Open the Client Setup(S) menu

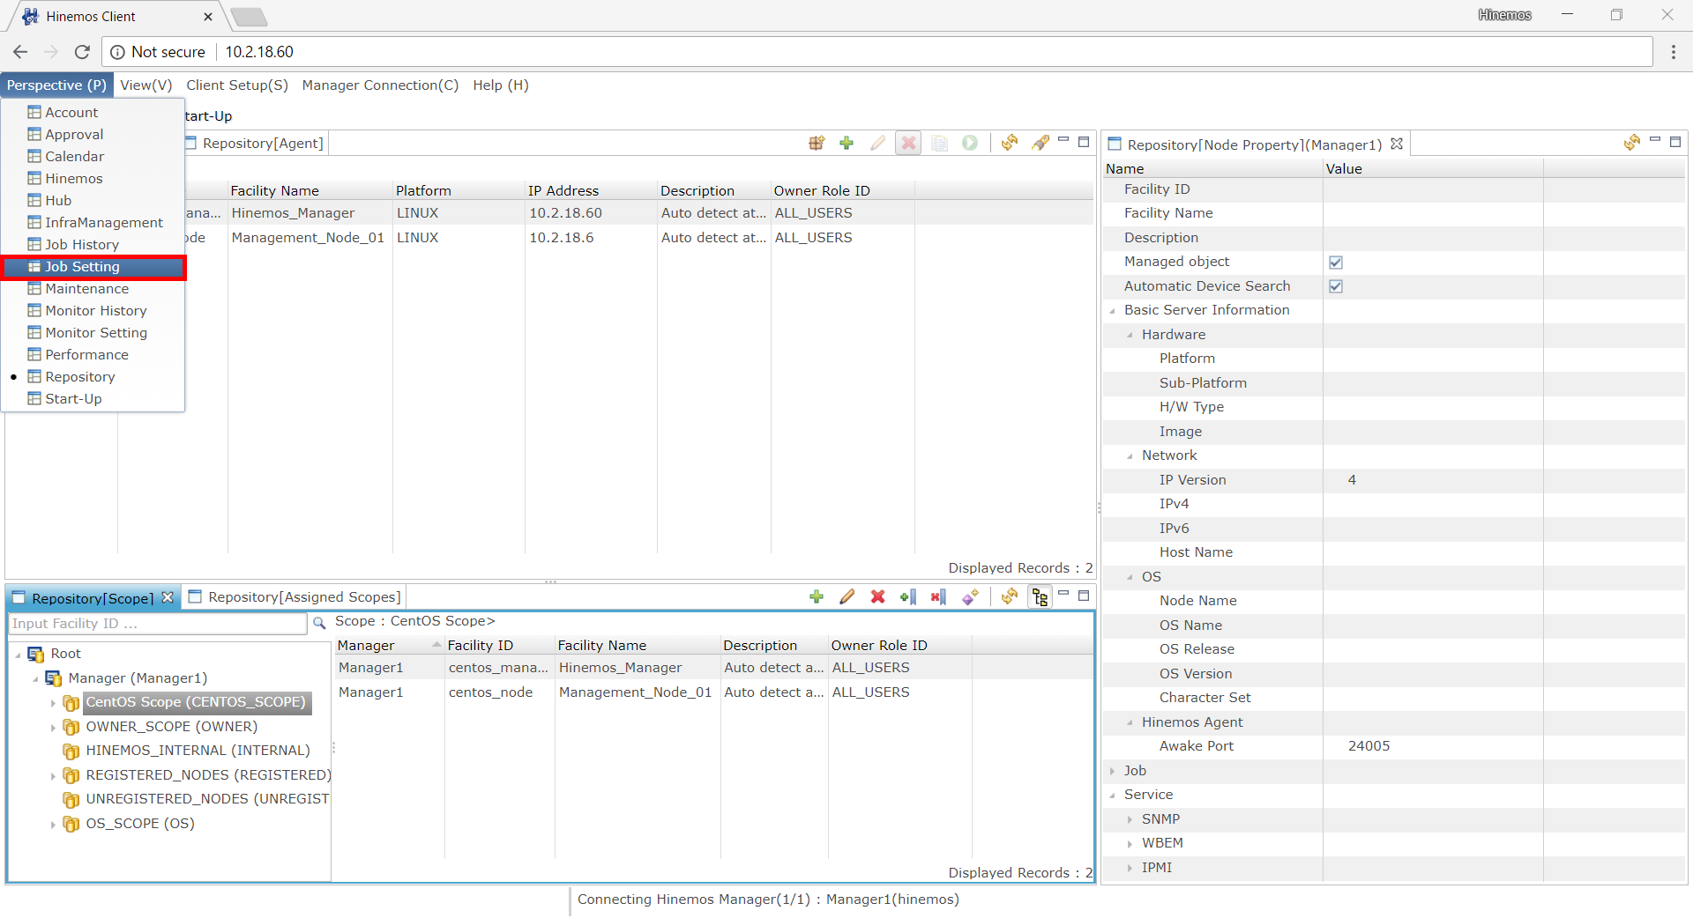(237, 85)
